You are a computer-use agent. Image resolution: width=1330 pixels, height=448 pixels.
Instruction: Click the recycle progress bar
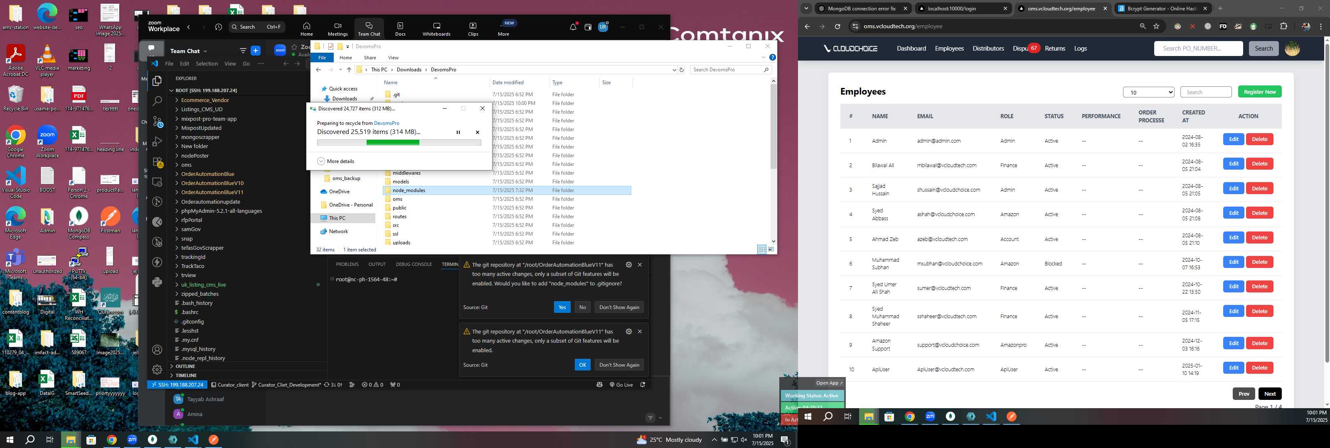[399, 143]
